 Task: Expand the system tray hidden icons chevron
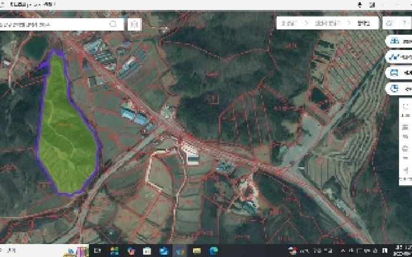(343, 251)
